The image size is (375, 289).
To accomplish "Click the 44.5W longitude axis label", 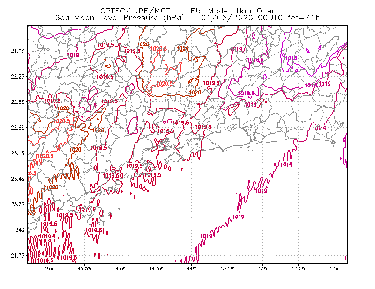I will click(x=156, y=268).
